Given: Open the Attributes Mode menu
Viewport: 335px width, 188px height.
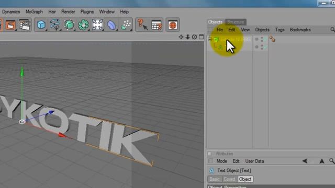Looking at the screenshot, I should [222, 161].
